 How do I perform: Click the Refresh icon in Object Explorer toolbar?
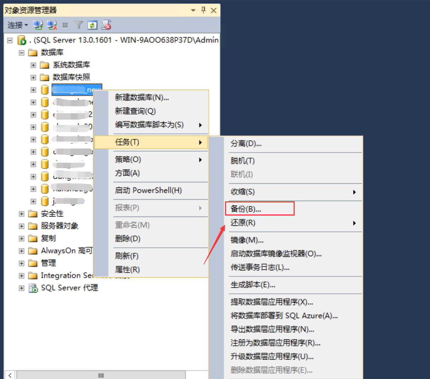[92, 25]
